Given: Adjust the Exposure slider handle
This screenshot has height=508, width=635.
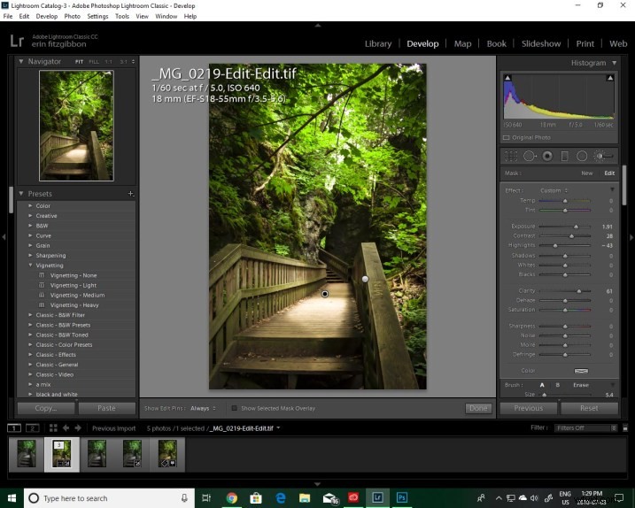Looking at the screenshot, I should click(x=576, y=227).
